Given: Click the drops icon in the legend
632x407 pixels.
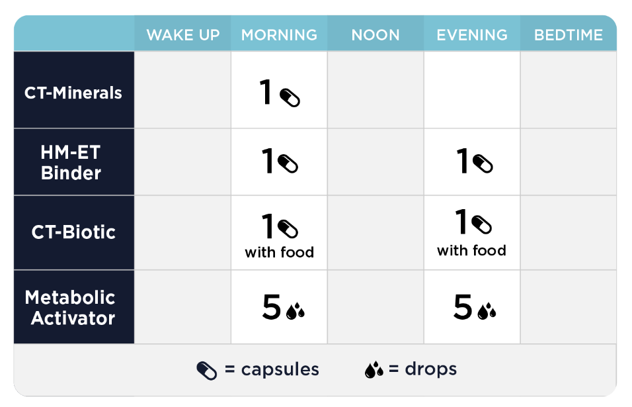Looking at the screenshot, I should 374,370.
